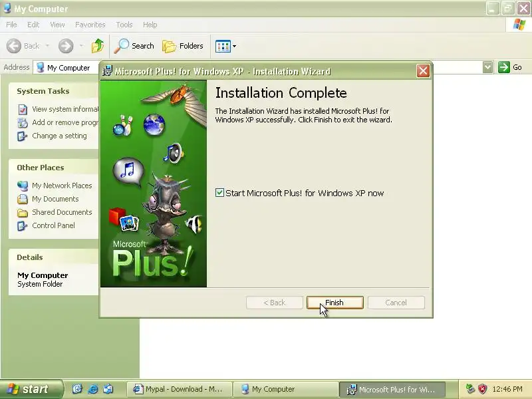Click the View system information icon

pyautogui.click(x=23, y=109)
